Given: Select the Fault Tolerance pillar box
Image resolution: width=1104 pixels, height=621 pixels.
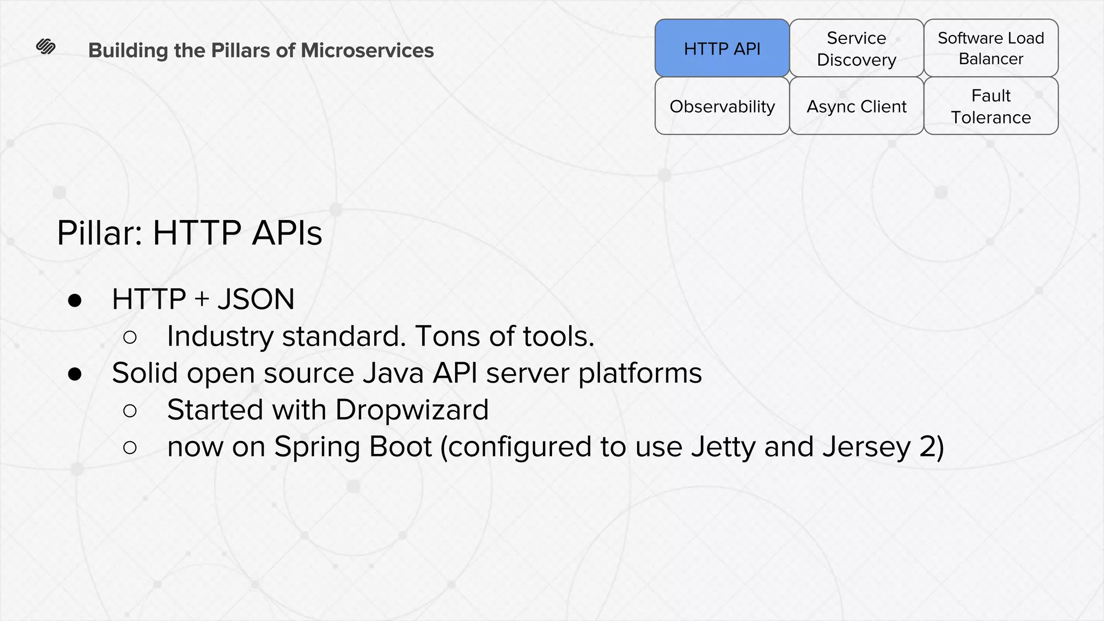Looking at the screenshot, I should 991,106.
